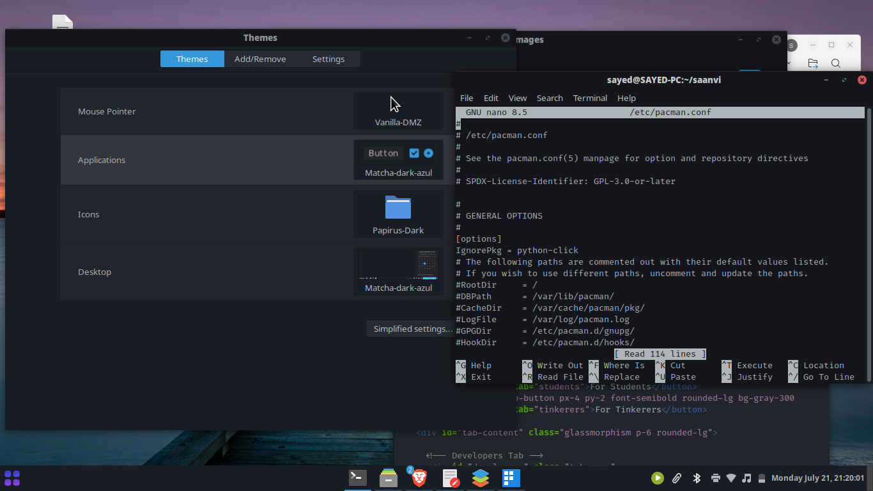Click the layered stack app taskbar icon
The width and height of the screenshot is (873, 491).
[481, 478]
